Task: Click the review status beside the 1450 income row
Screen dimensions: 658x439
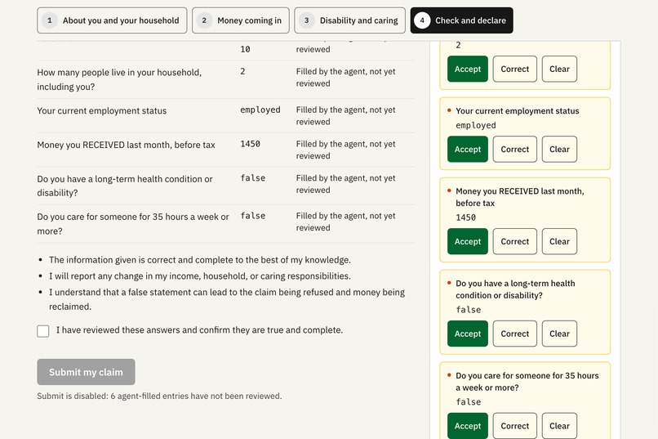Action: tap(346, 150)
